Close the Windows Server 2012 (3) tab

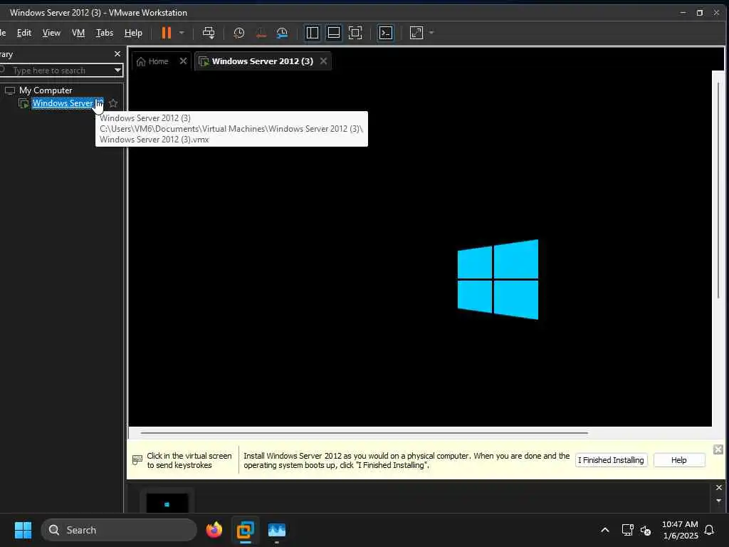click(x=324, y=61)
